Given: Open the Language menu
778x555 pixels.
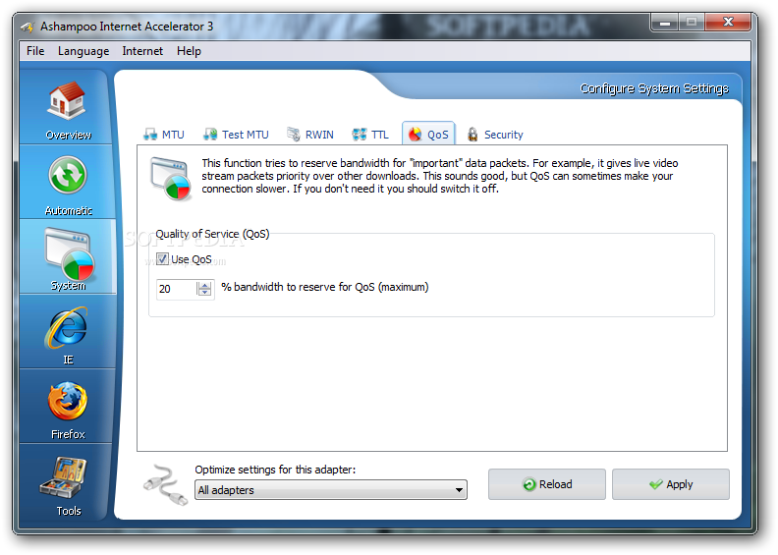Looking at the screenshot, I should click(83, 51).
